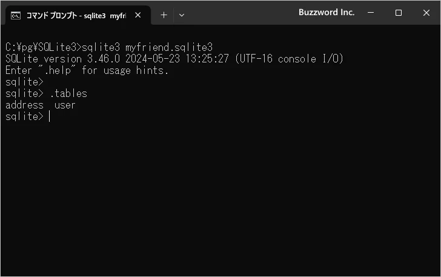This screenshot has height=277, width=441.
Task: Click the Buzzword Inc. title text
Action: pos(327,12)
